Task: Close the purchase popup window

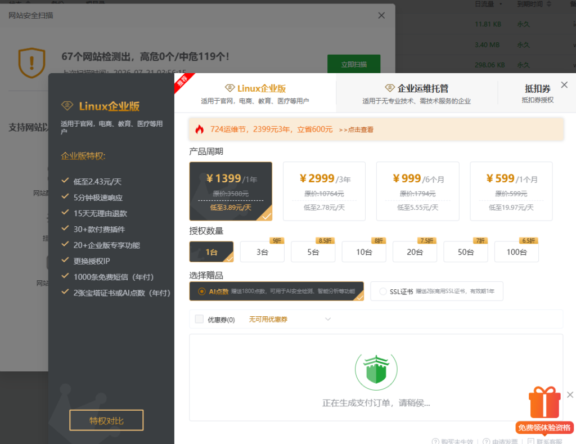Action: (x=564, y=85)
